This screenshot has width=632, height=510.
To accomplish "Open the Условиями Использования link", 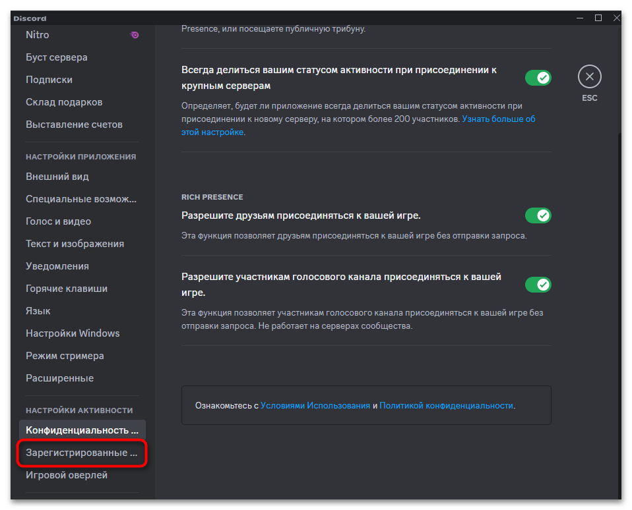I will [x=315, y=406].
